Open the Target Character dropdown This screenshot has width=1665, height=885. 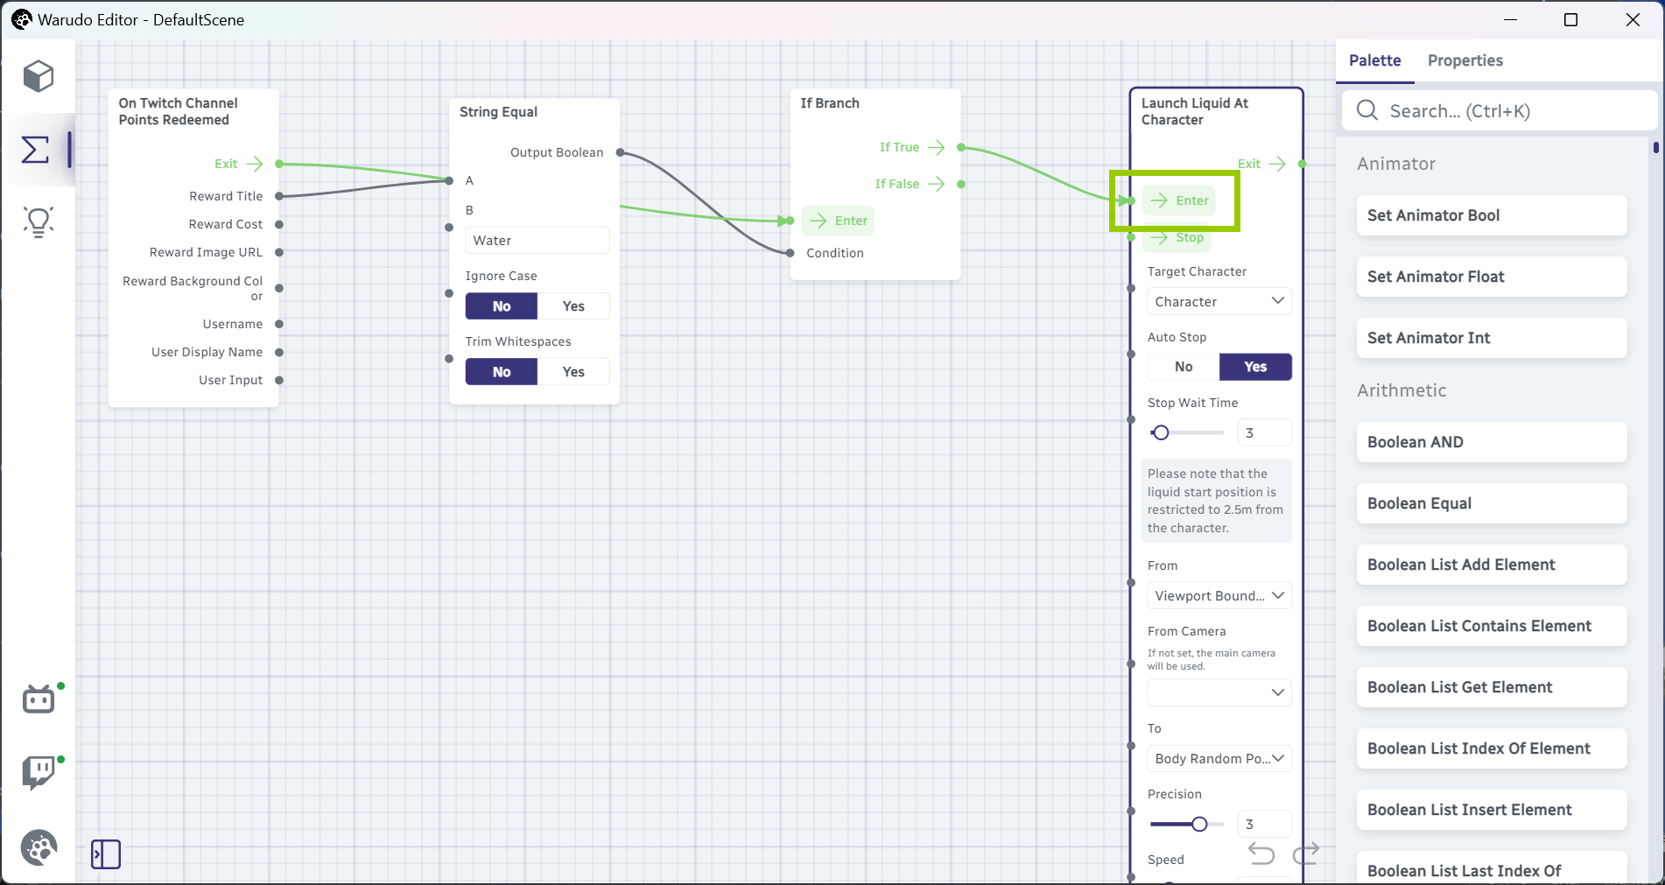click(1219, 301)
